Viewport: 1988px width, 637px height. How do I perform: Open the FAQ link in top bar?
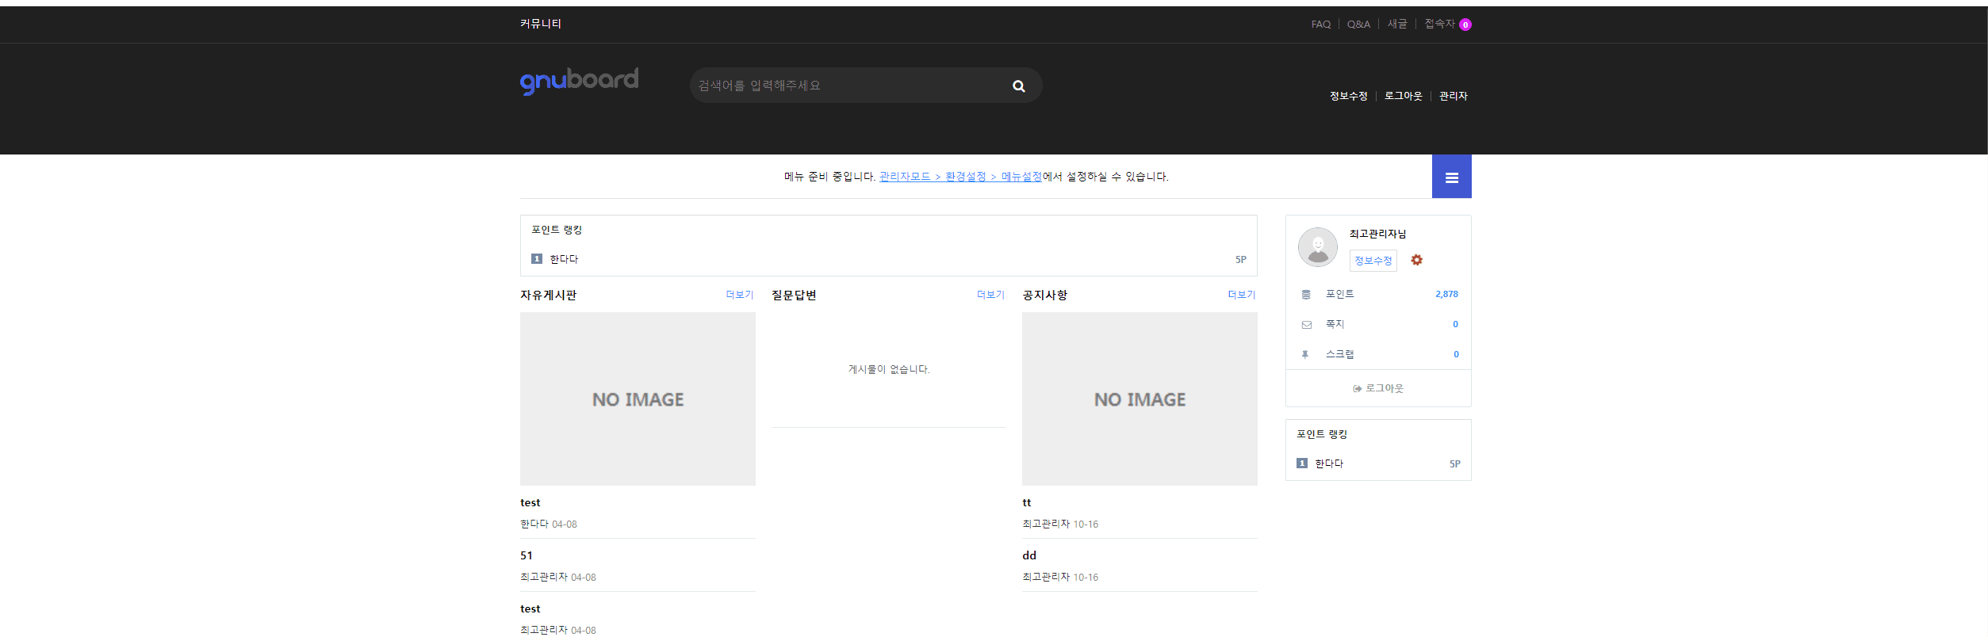click(1320, 25)
